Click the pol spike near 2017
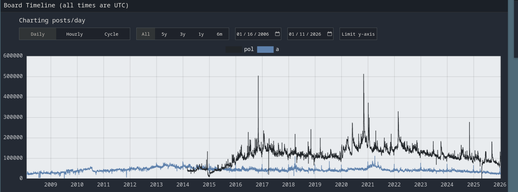The image size is (518, 192). click(258, 76)
